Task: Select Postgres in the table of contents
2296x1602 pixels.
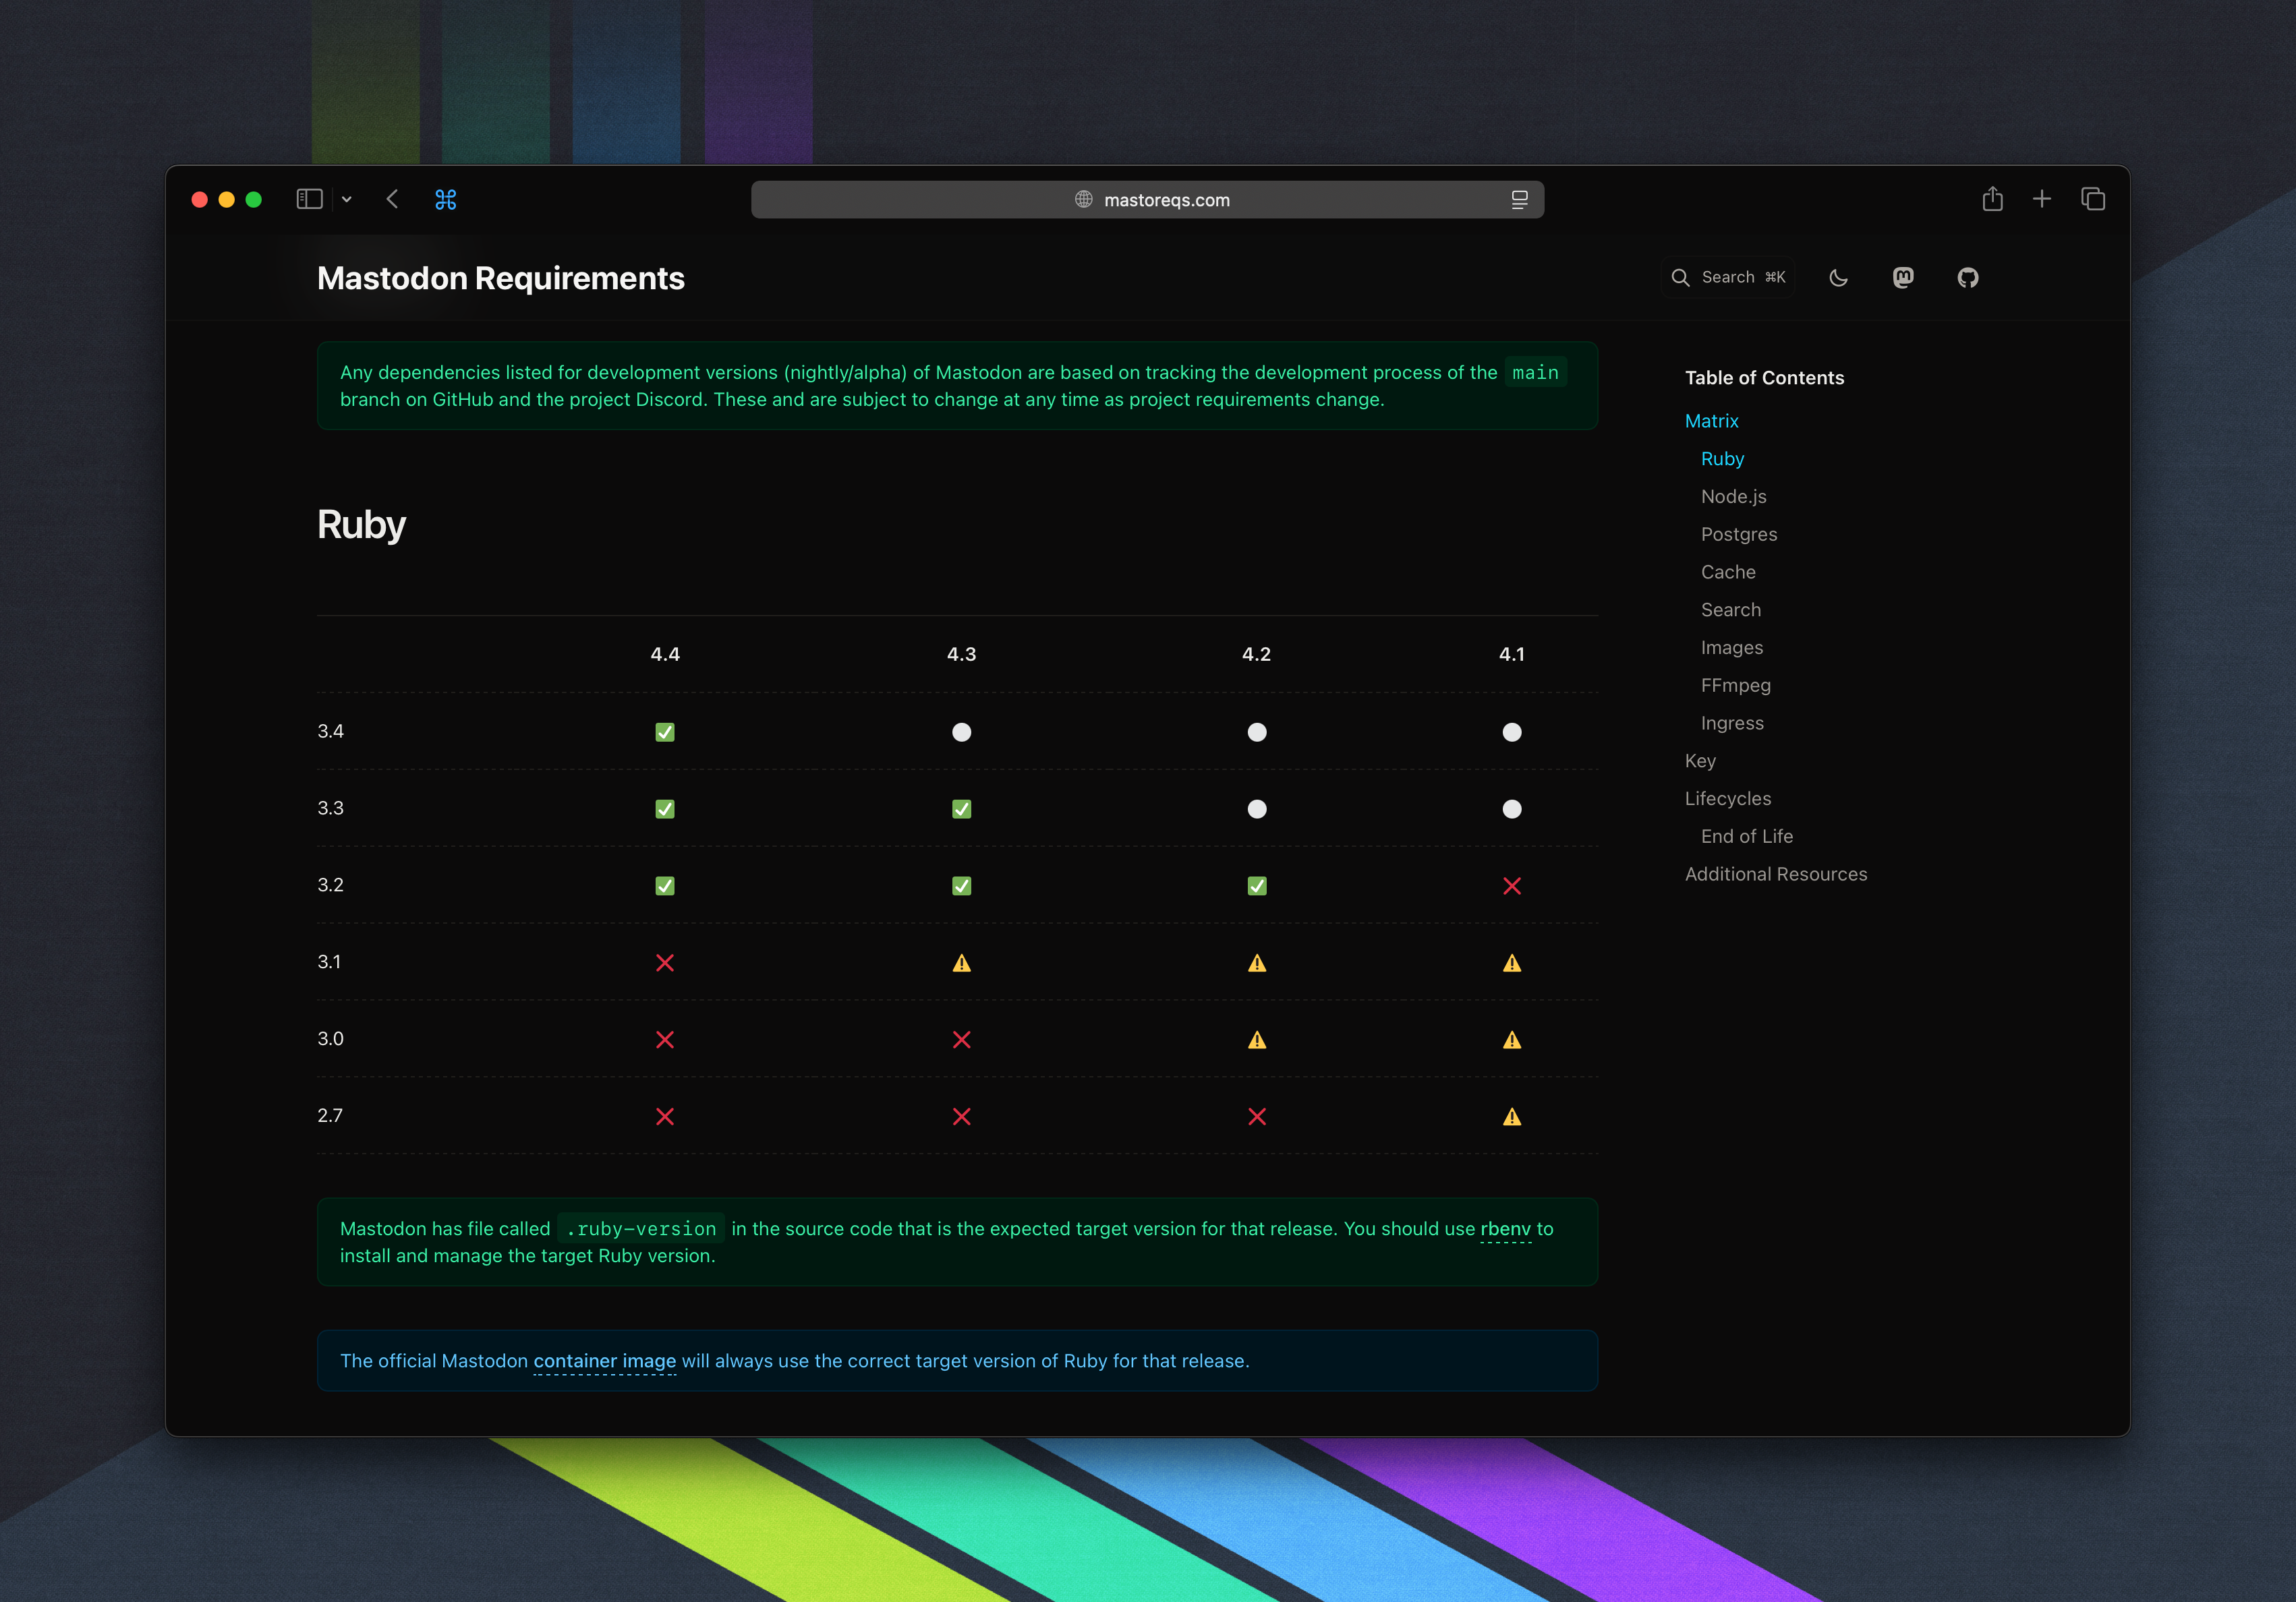Action: click(1739, 535)
